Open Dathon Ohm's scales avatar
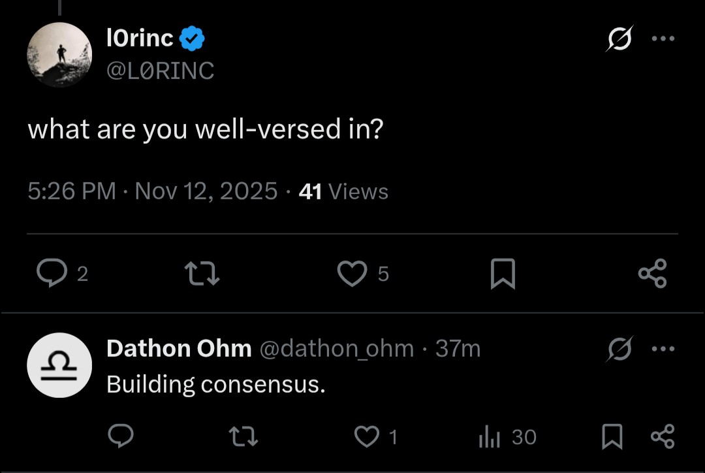This screenshot has height=473, width=705. pos(59,365)
